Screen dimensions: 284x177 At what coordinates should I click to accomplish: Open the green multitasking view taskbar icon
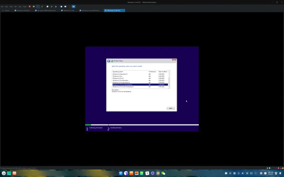pos(9,173)
